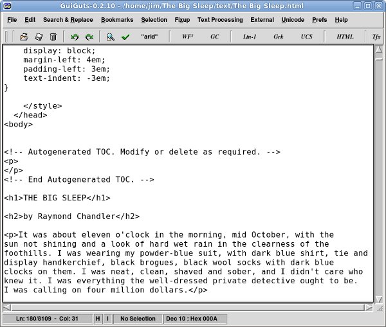
Task: Click the "End Autogenerated TOC." comment line
Action: tap(79, 179)
